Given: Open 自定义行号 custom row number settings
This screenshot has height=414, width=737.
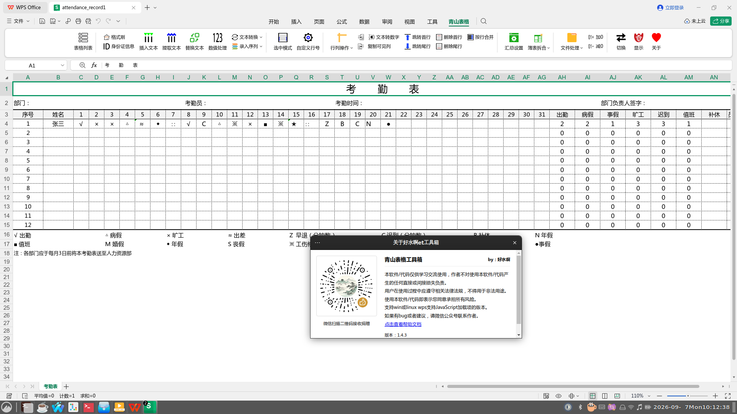Looking at the screenshot, I should pos(308,41).
